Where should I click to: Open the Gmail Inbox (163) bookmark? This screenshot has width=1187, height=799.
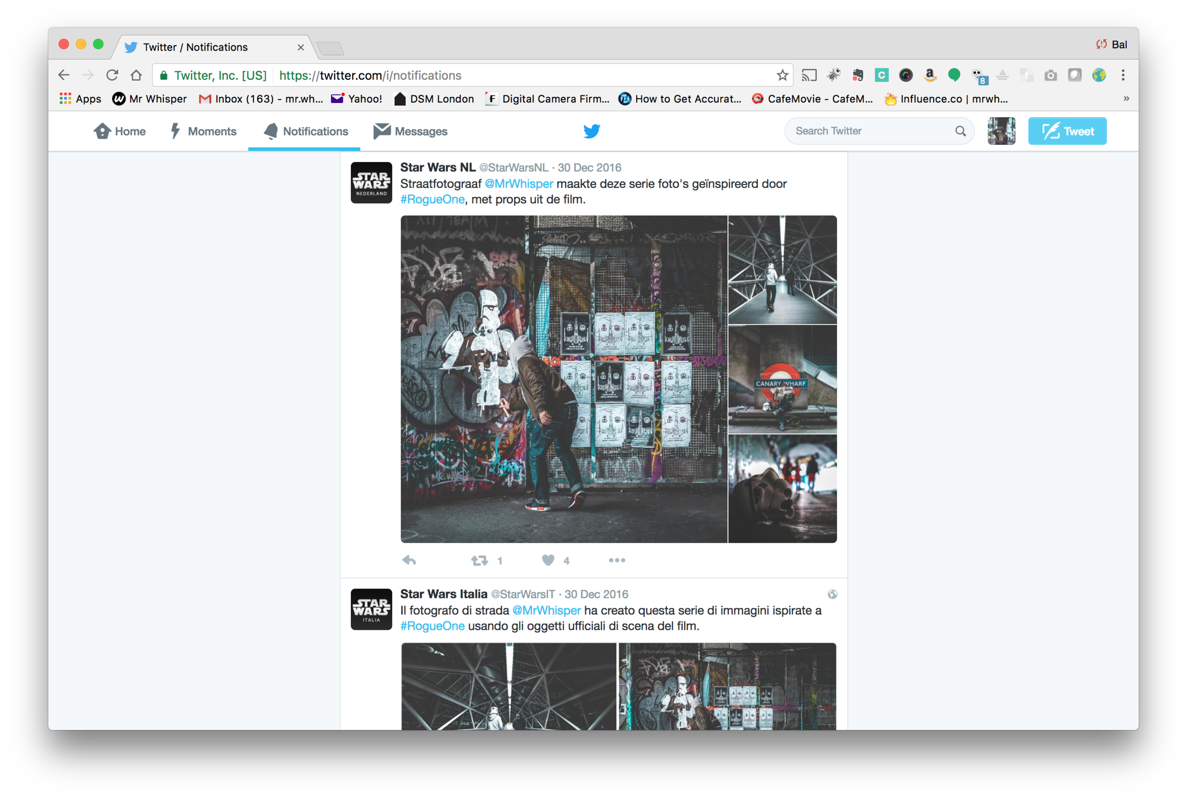click(261, 99)
